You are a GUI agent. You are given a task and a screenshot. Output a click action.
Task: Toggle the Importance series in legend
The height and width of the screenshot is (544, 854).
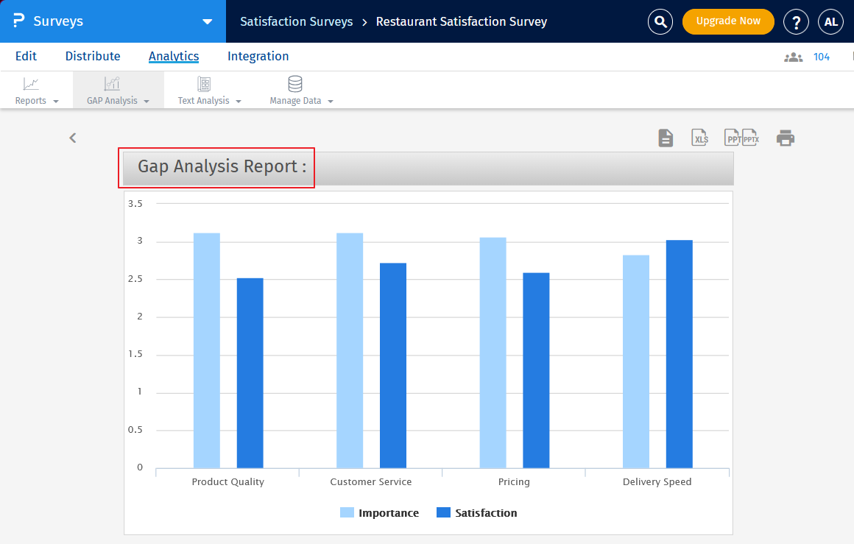point(380,513)
